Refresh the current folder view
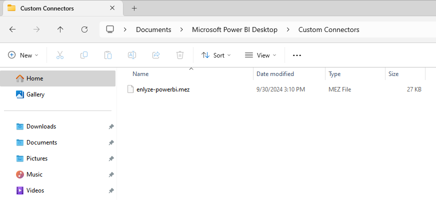The image size is (436, 200). tap(84, 29)
